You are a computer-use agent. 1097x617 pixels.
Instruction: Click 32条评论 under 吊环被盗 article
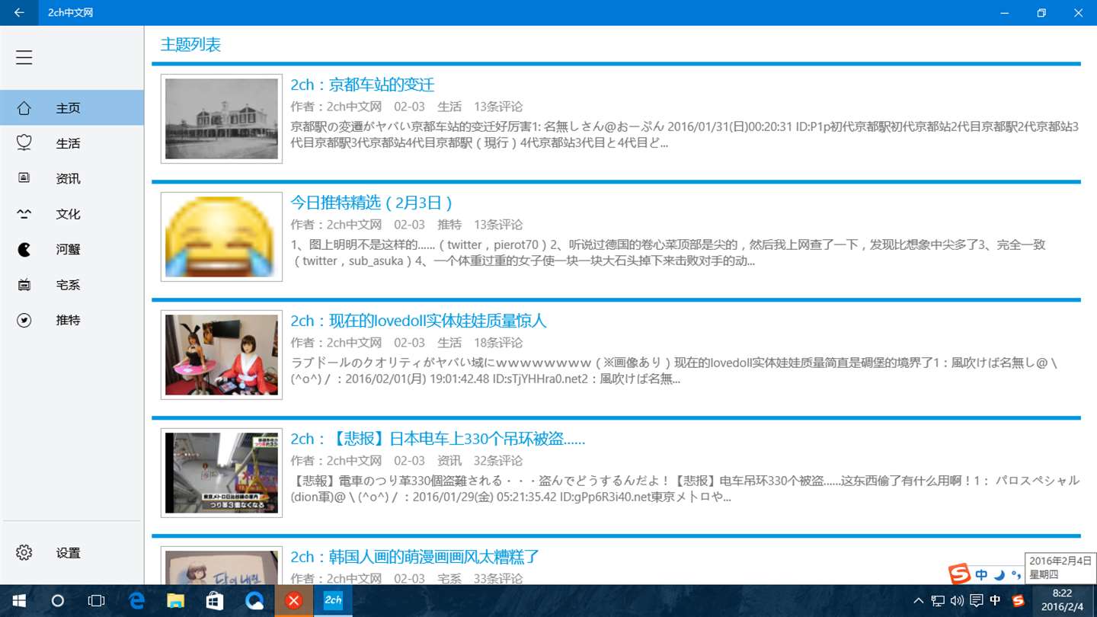point(498,461)
